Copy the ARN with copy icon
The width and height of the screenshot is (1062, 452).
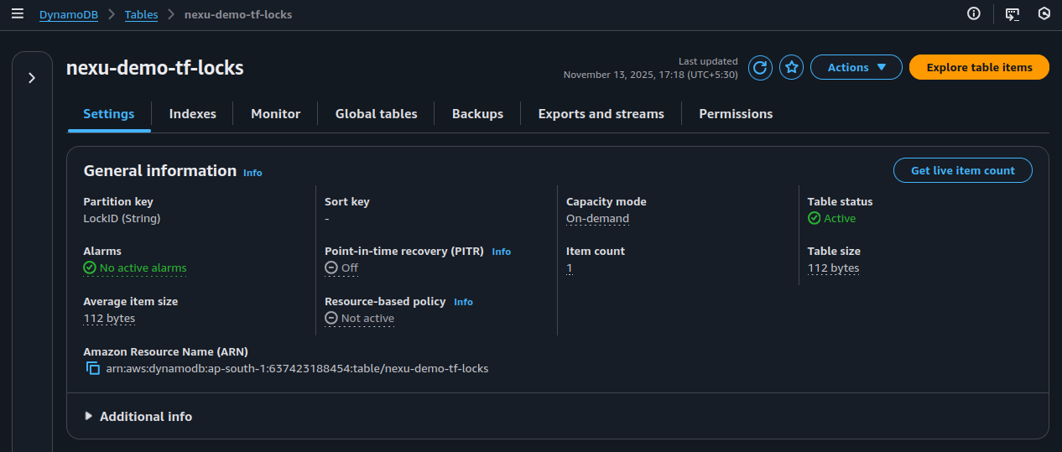pyautogui.click(x=93, y=368)
